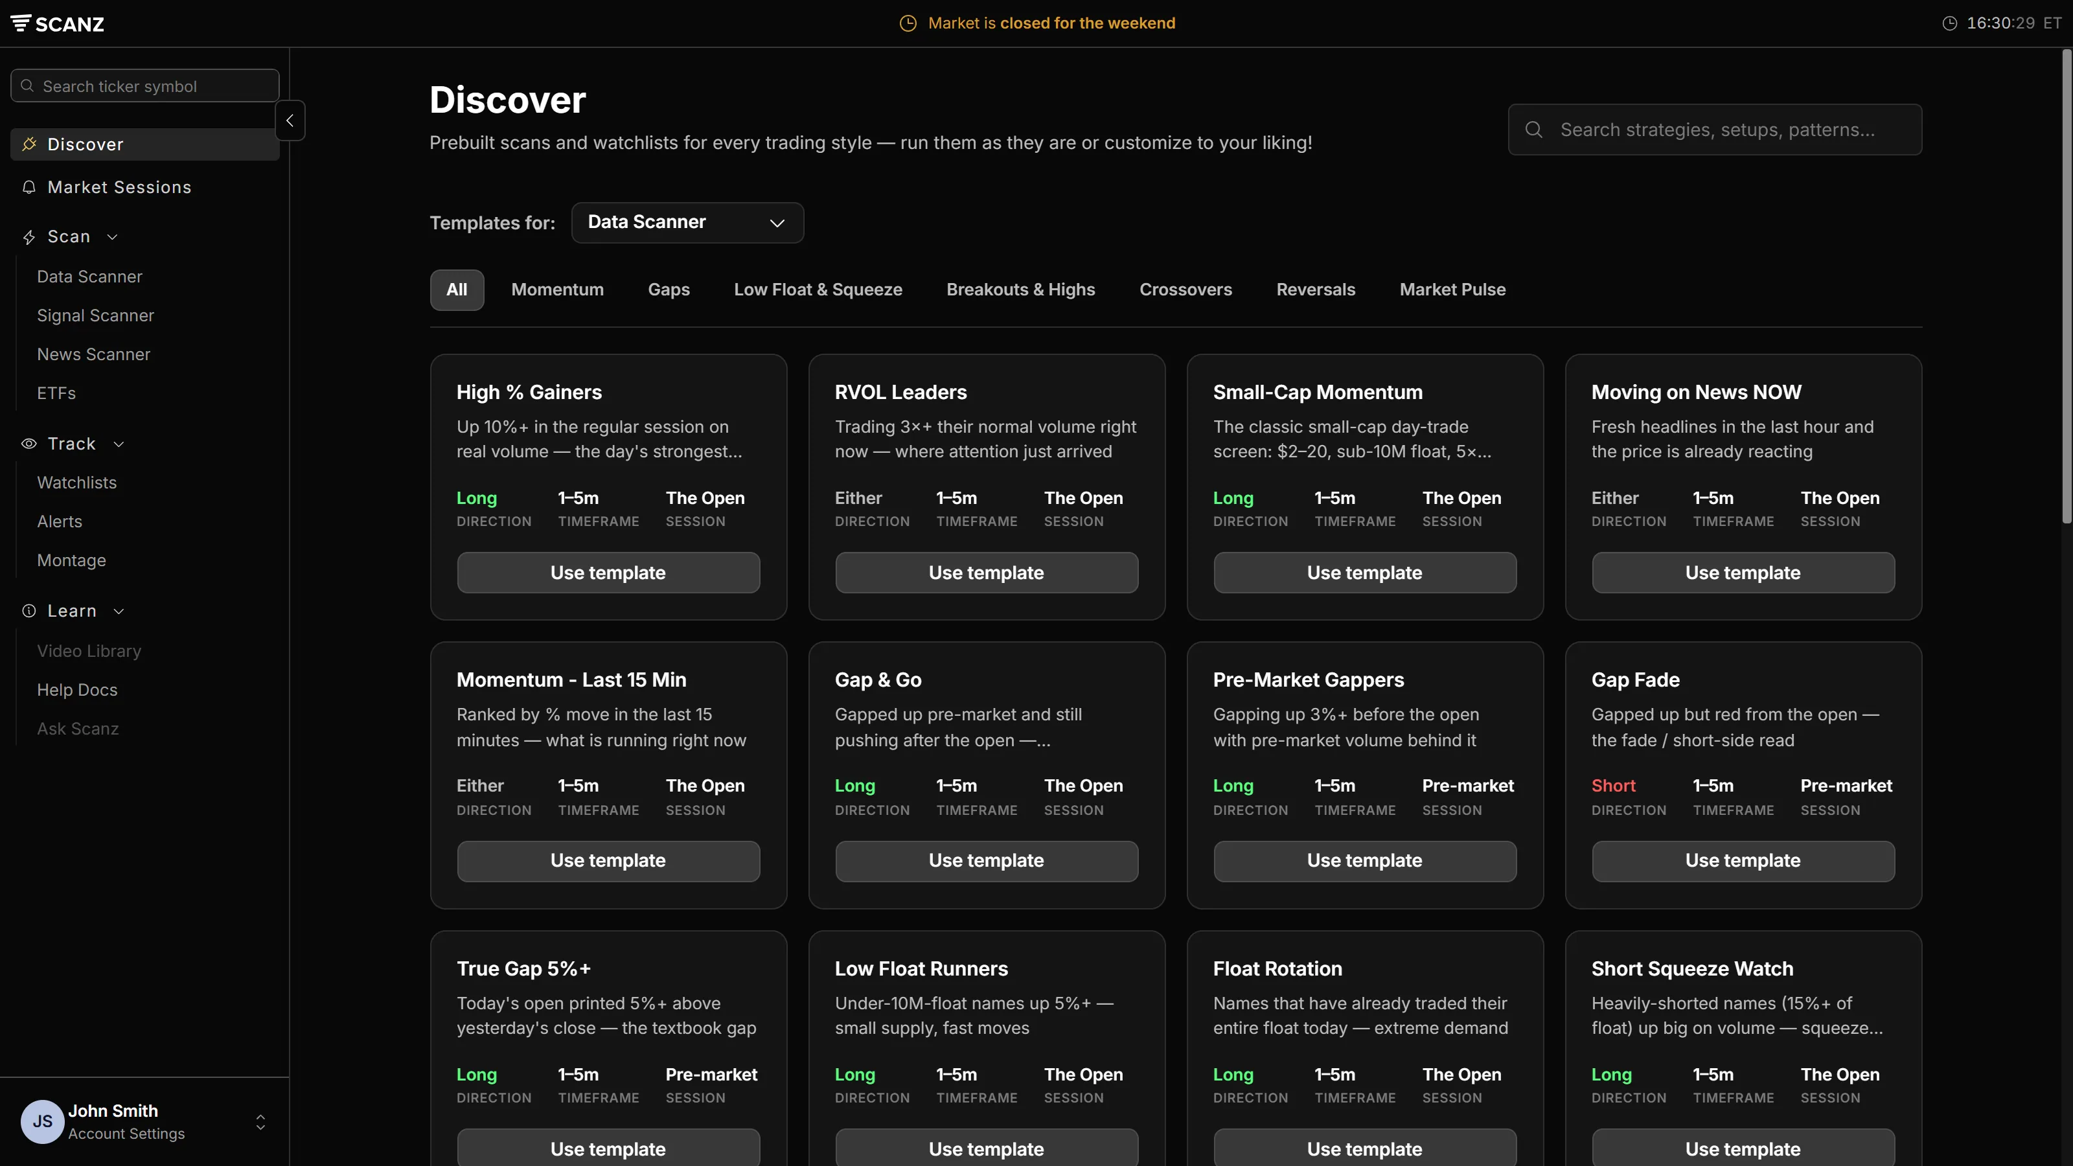
Task: Use template for High % Gainers
Action: pyautogui.click(x=608, y=572)
